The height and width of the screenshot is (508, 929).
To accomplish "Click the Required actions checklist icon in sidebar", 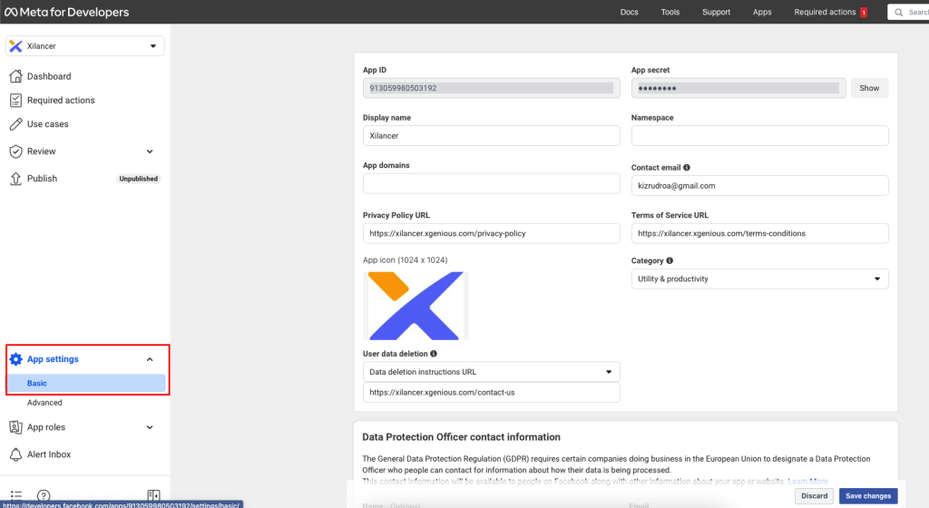I will tap(16, 100).
